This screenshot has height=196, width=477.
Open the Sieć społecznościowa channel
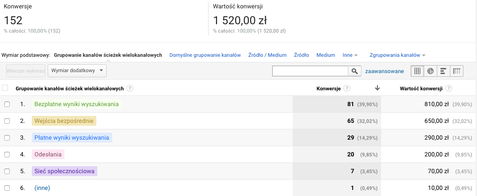tap(65, 171)
